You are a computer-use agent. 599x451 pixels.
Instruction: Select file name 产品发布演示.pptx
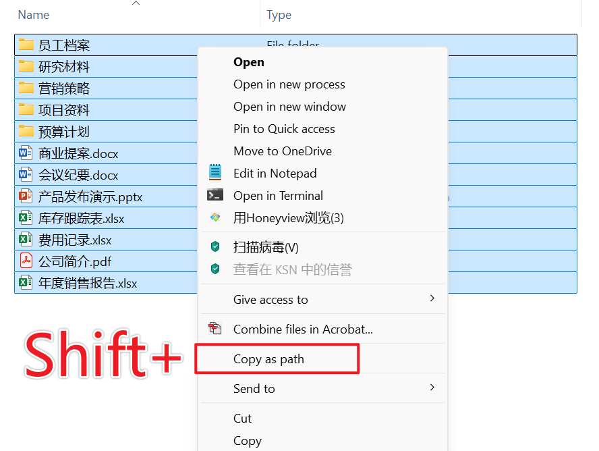click(x=90, y=196)
